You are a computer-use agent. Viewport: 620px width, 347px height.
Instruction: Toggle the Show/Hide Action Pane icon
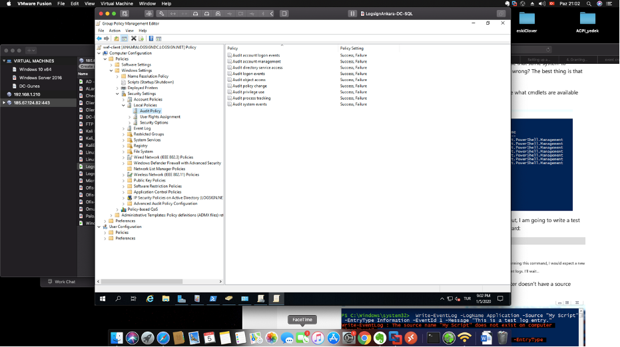158,39
